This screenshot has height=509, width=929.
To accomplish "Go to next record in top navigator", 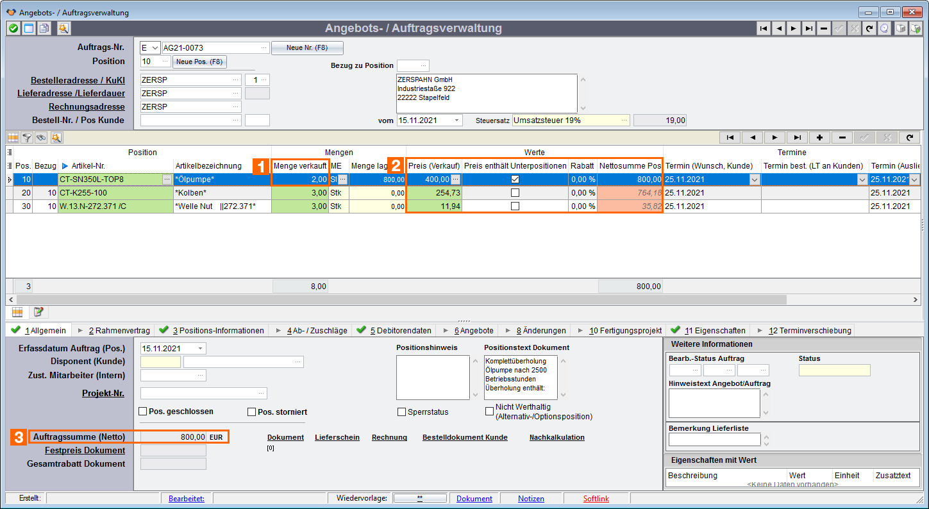I will point(794,28).
